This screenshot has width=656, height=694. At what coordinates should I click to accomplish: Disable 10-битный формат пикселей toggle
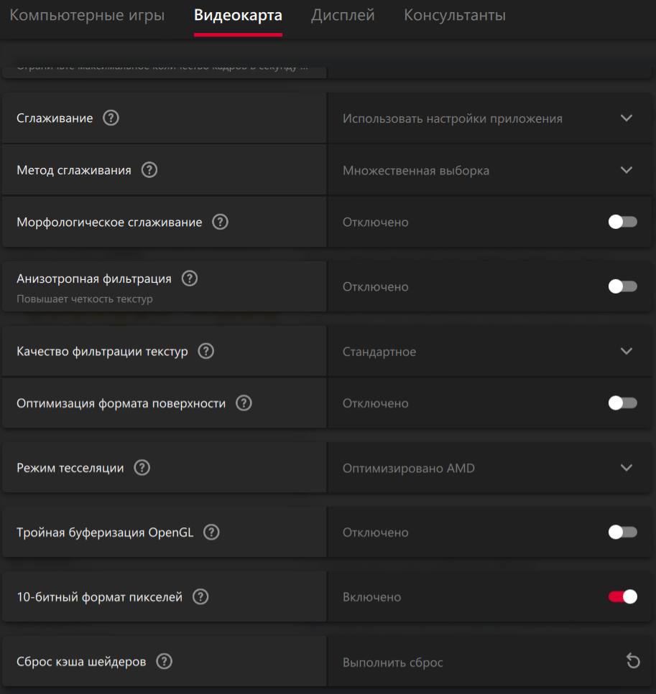pyautogui.click(x=622, y=597)
